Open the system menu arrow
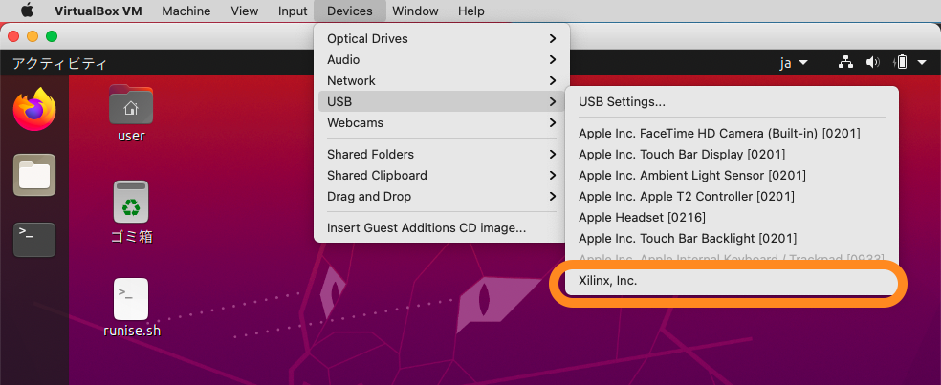Viewport: 941px width, 385px height. [x=923, y=62]
